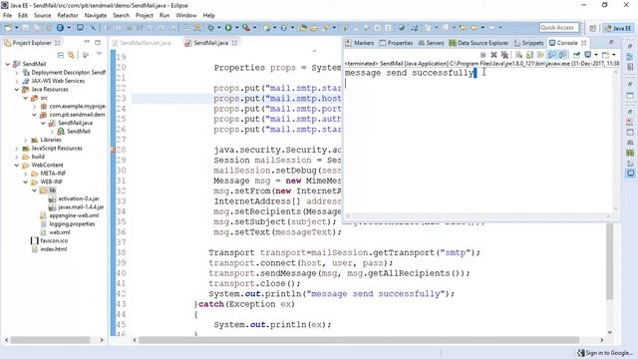Close the SendMail.java editor tab
Image resolution: width=638 pixels, height=359 pixels.
tap(234, 43)
